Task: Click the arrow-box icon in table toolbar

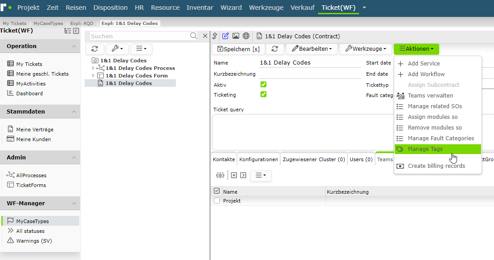Action: coord(243,175)
